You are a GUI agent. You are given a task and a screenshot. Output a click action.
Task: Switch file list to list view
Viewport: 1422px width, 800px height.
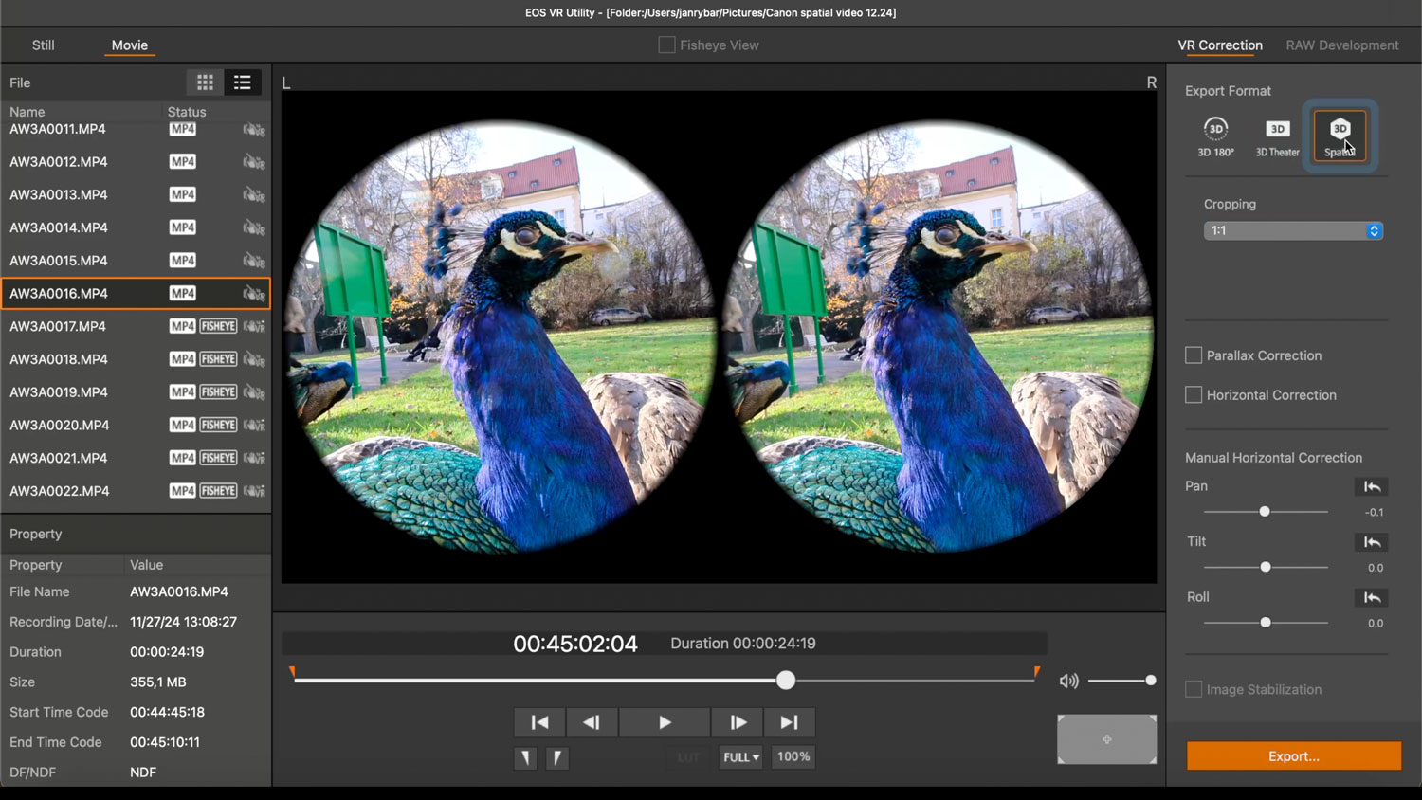coord(242,82)
